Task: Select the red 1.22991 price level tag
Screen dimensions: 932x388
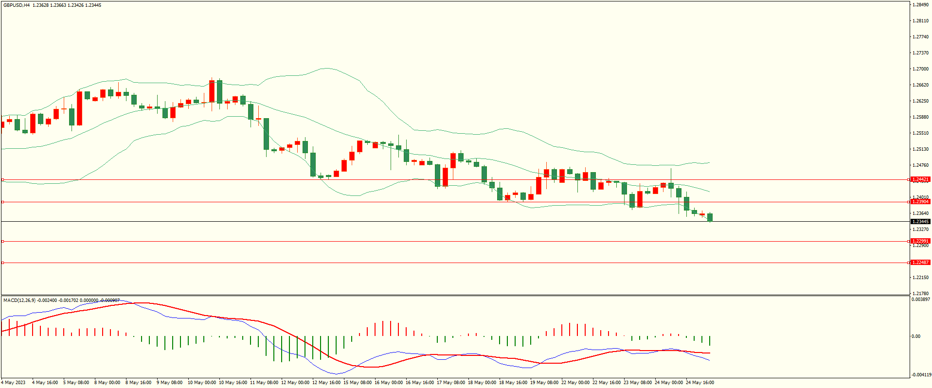Action: [920, 241]
